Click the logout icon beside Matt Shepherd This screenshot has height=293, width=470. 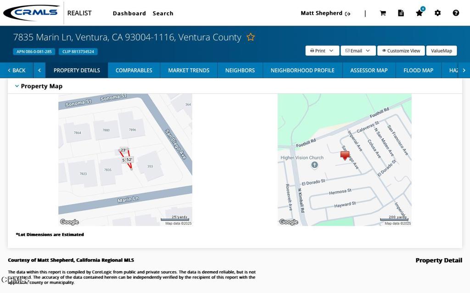tap(347, 14)
